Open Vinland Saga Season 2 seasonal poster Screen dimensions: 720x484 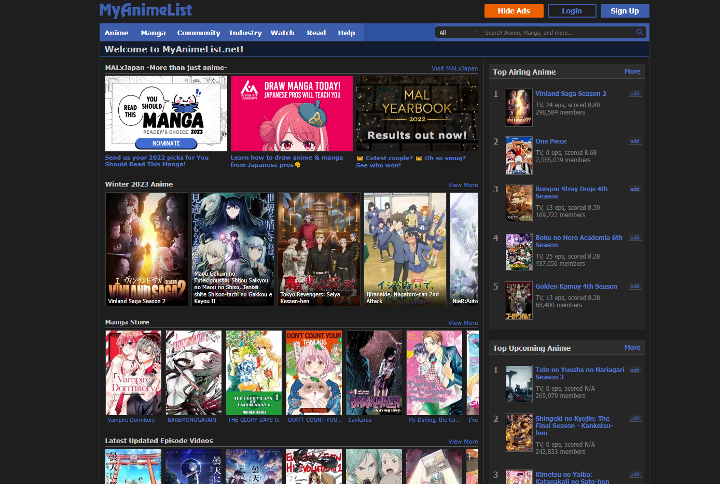pyautogui.click(x=147, y=249)
